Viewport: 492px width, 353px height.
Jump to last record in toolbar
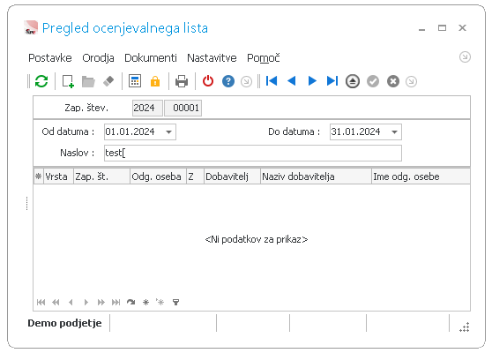pos(332,81)
